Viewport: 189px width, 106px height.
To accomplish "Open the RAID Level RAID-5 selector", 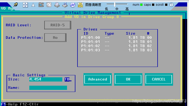I will [58, 25].
